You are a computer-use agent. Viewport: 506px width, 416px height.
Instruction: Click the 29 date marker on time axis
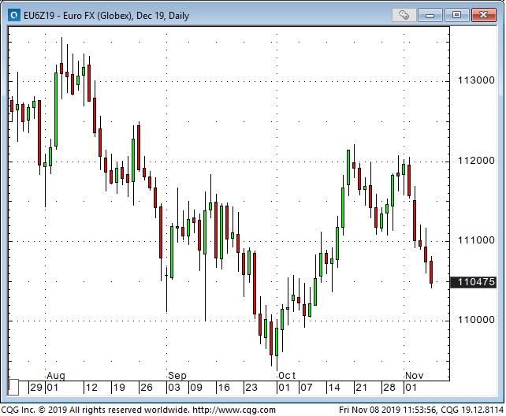tap(36, 388)
